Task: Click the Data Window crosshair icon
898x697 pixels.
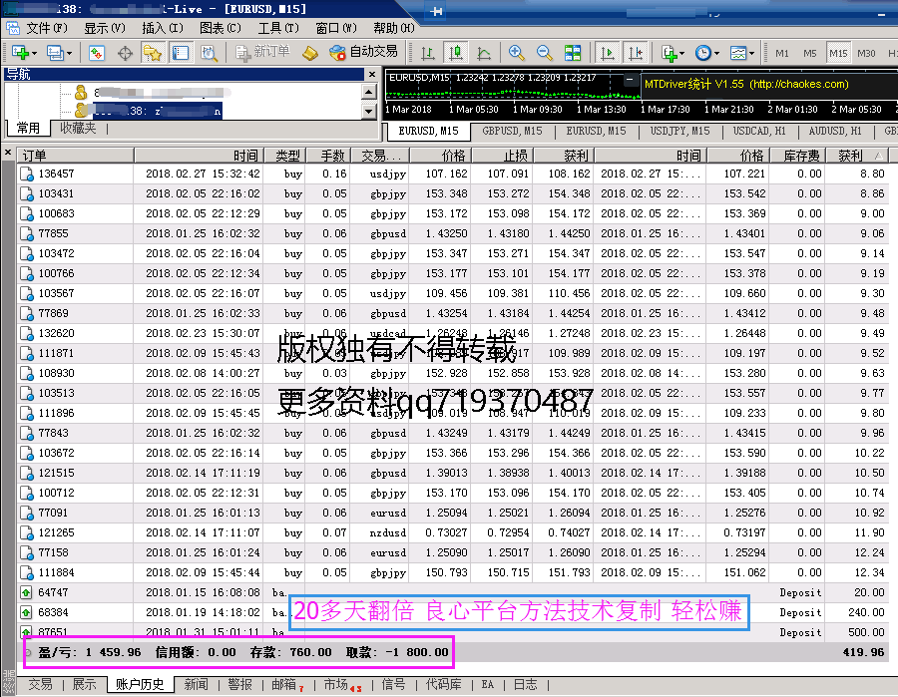Action: coord(125,53)
